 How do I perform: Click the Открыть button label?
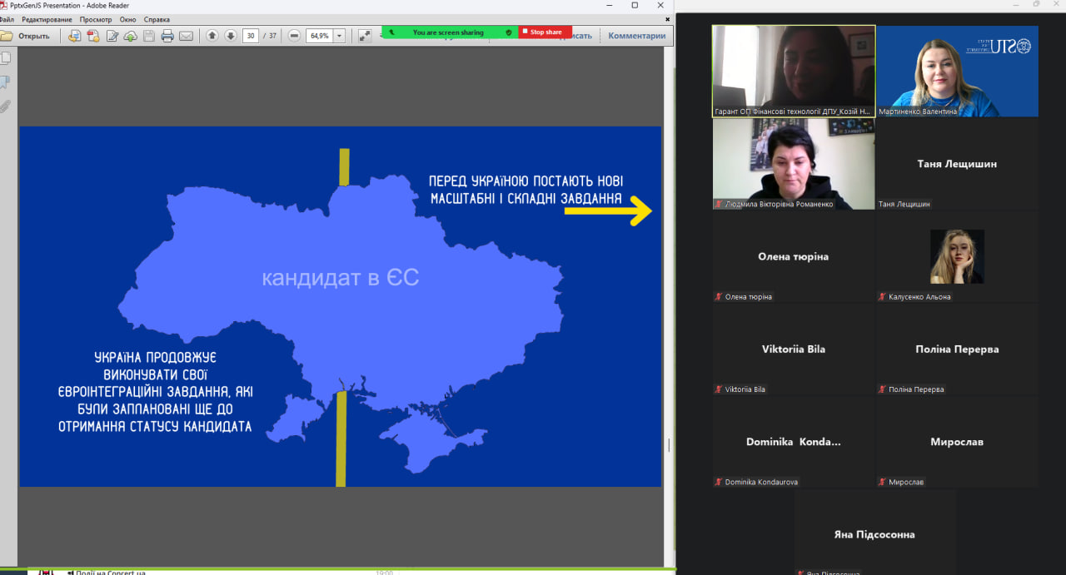34,36
